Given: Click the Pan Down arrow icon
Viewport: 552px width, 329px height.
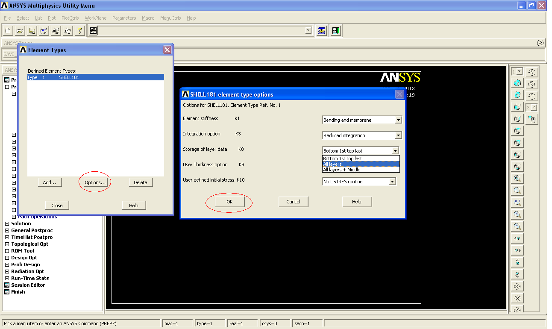Looking at the screenshot, I should pyautogui.click(x=517, y=274).
